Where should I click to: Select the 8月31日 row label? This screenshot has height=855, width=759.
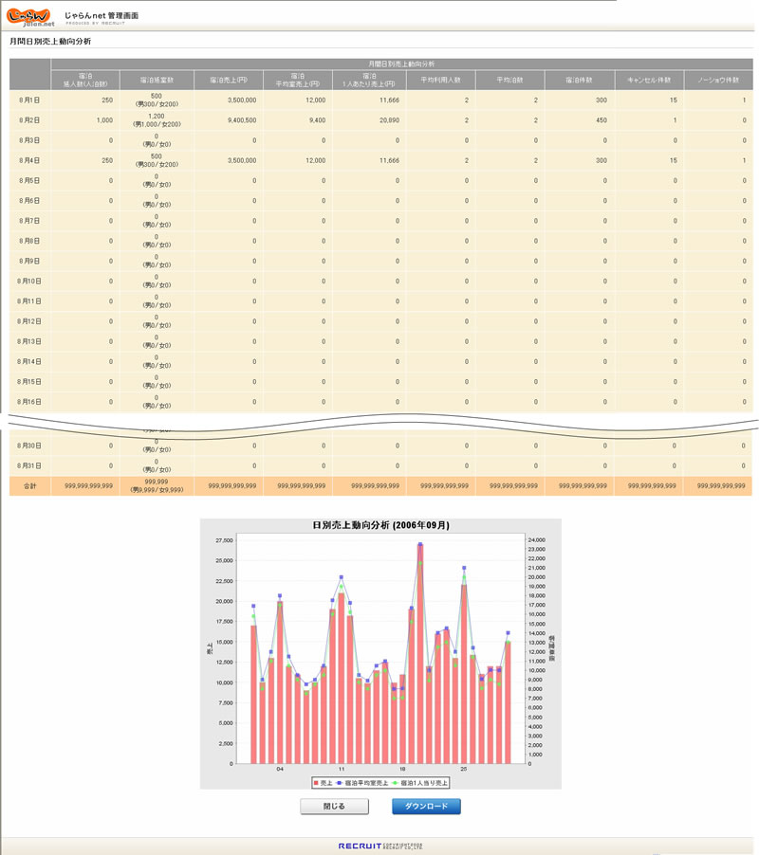point(29,465)
